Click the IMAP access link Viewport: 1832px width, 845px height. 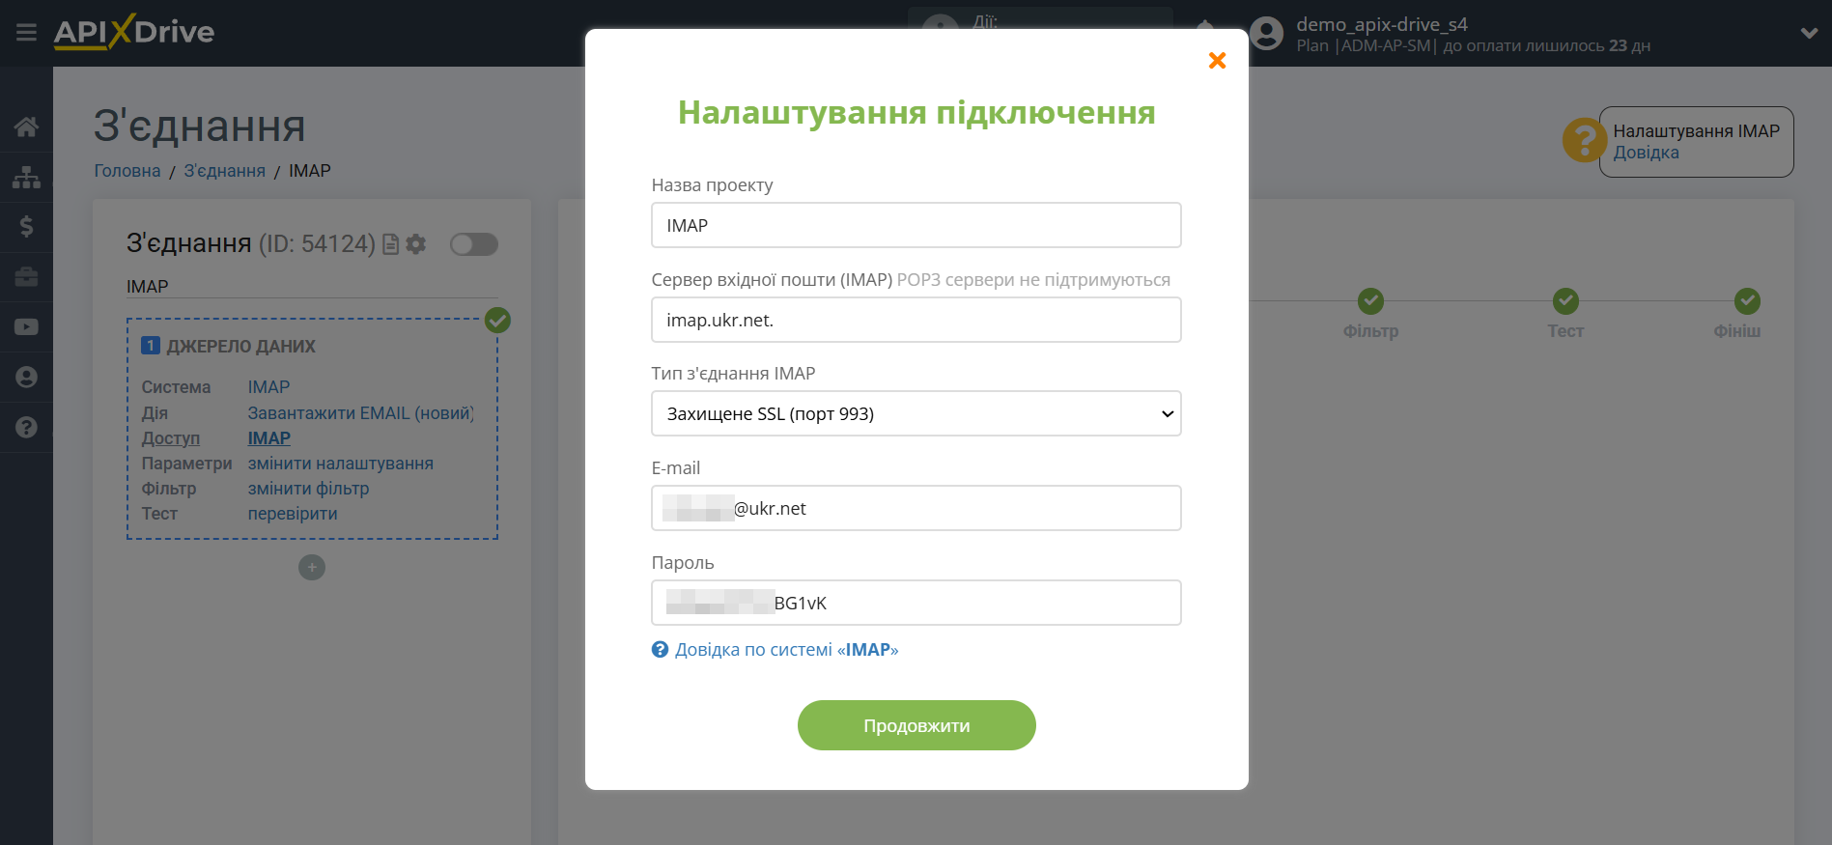[x=268, y=438]
